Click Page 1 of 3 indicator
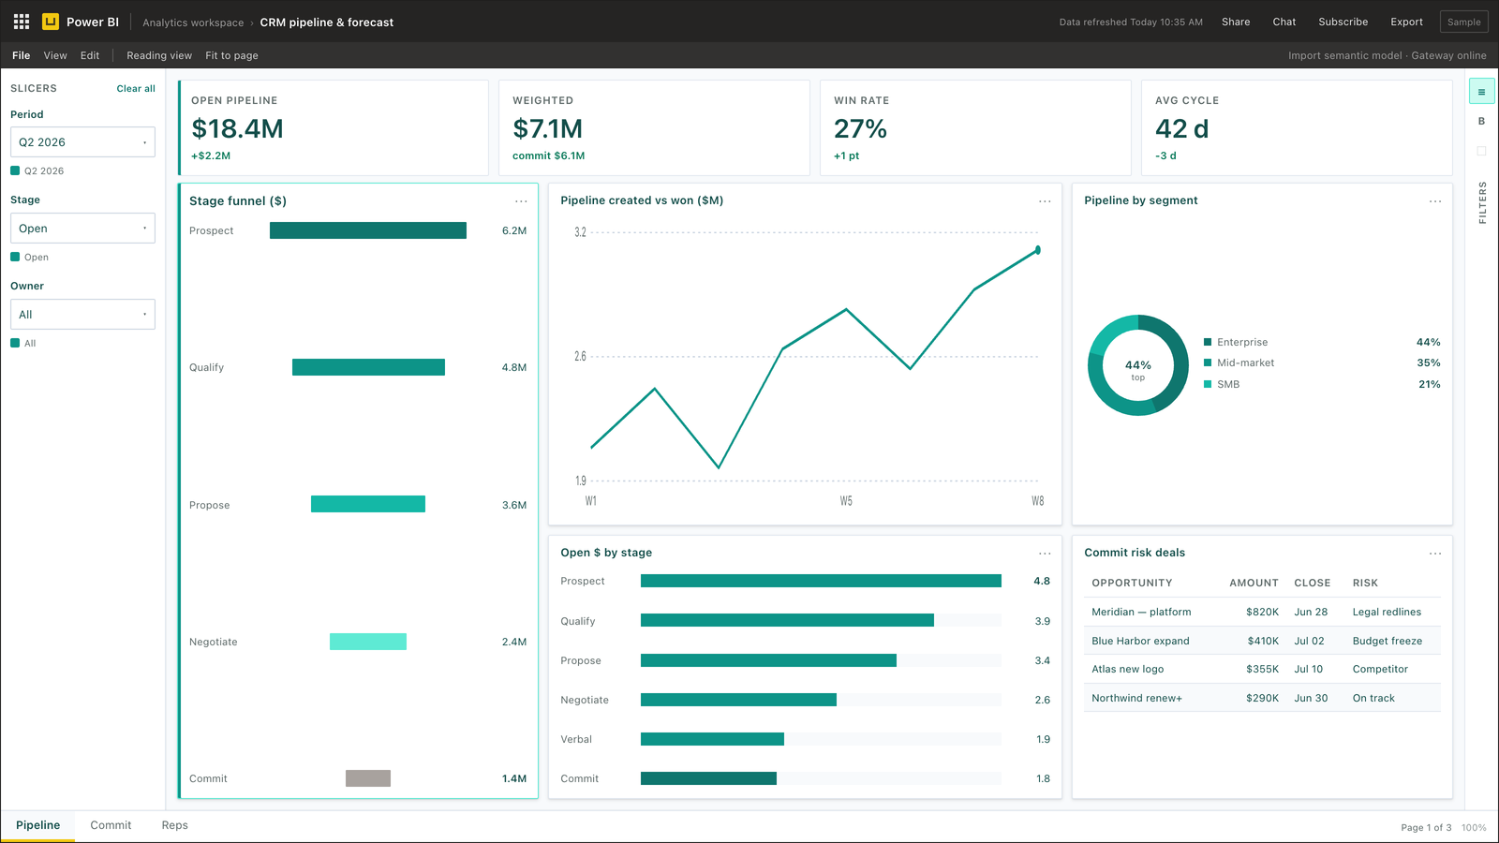 click(1426, 827)
